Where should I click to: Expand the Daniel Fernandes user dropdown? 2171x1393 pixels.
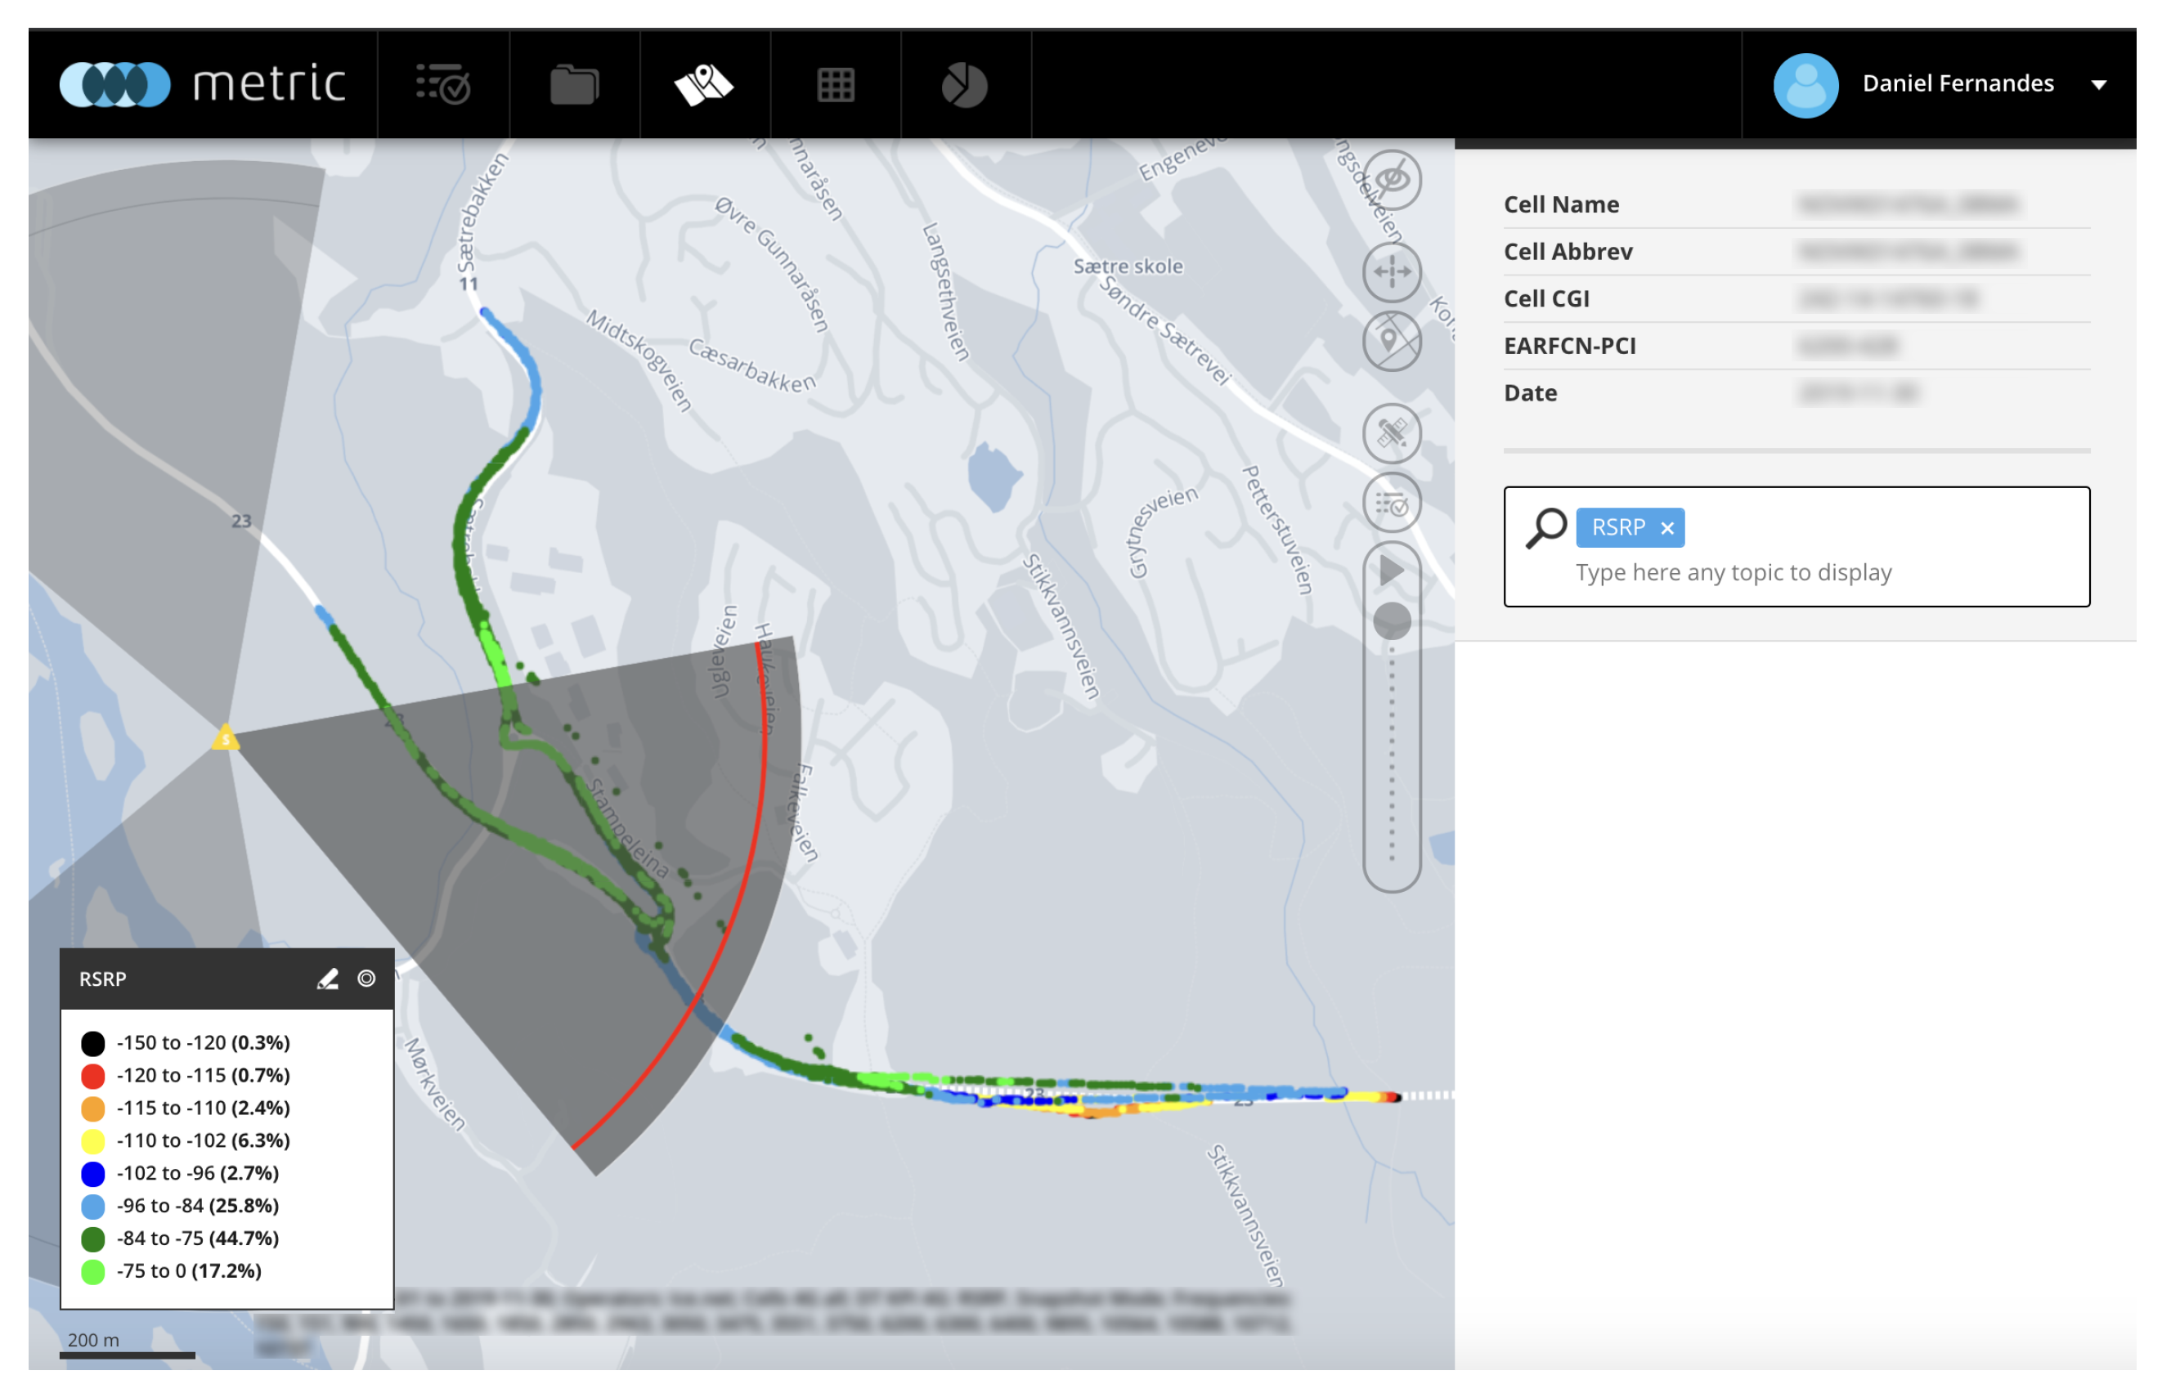(x=2098, y=84)
